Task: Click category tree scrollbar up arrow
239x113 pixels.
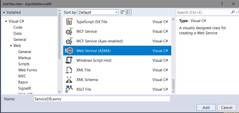Action: (x=59, y=11)
